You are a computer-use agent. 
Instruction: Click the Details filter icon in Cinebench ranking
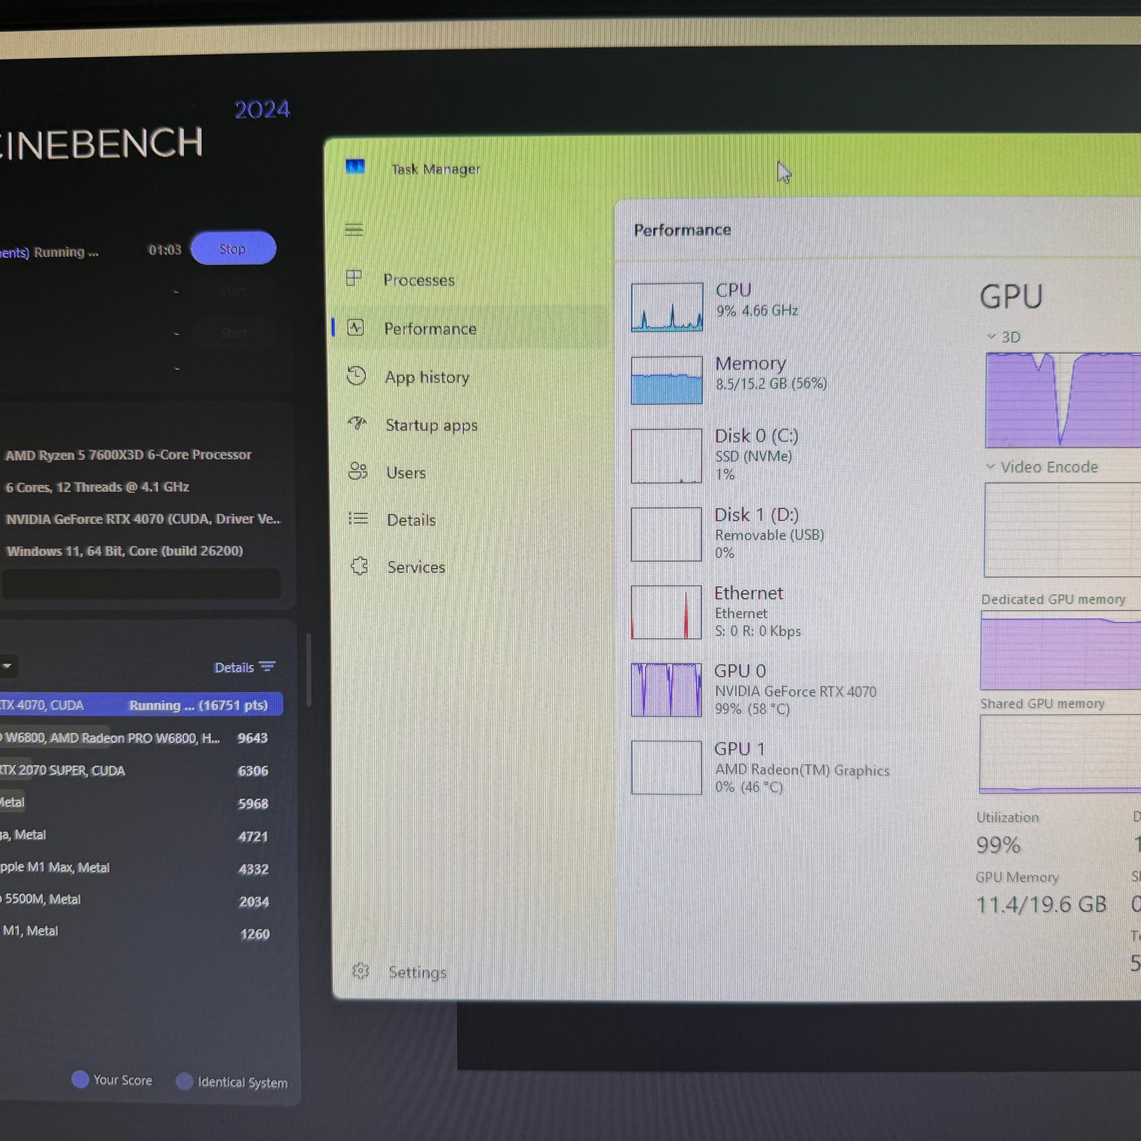point(267,667)
